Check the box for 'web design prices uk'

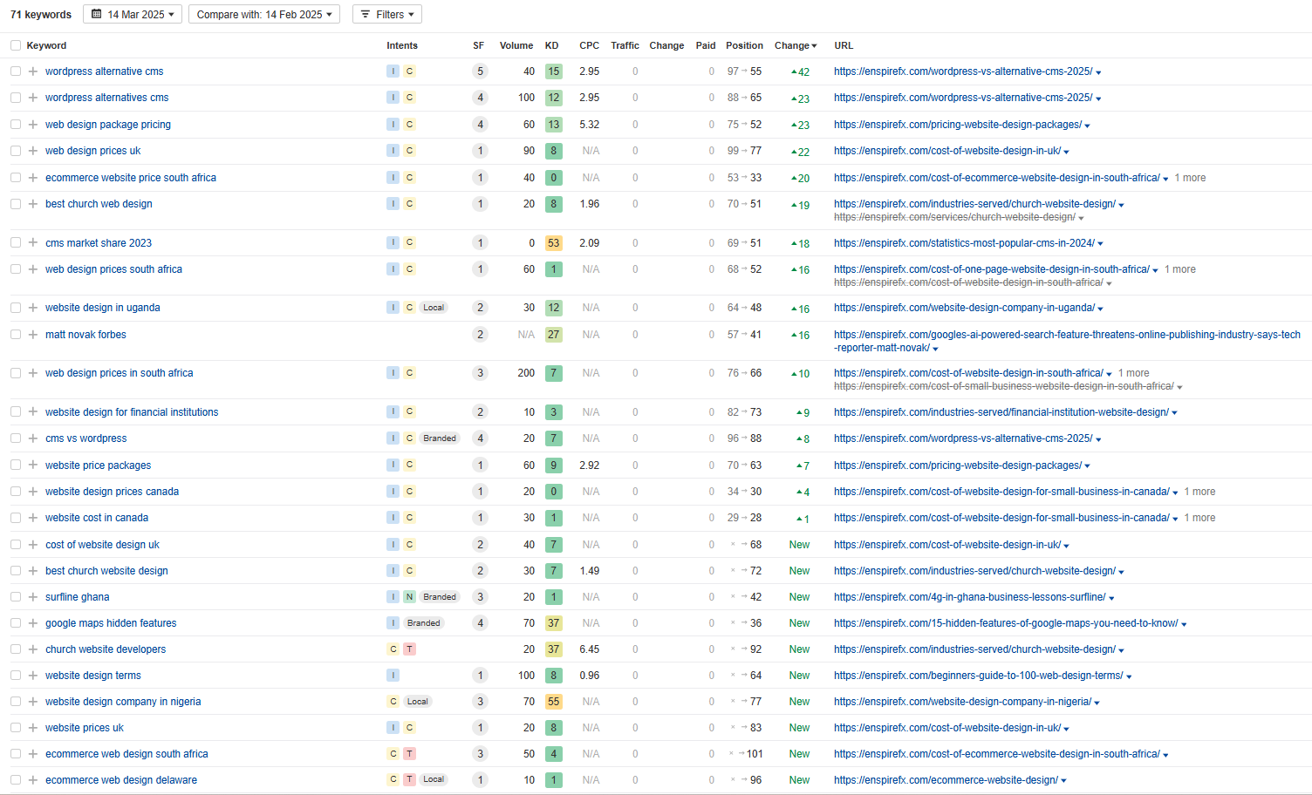(16, 151)
